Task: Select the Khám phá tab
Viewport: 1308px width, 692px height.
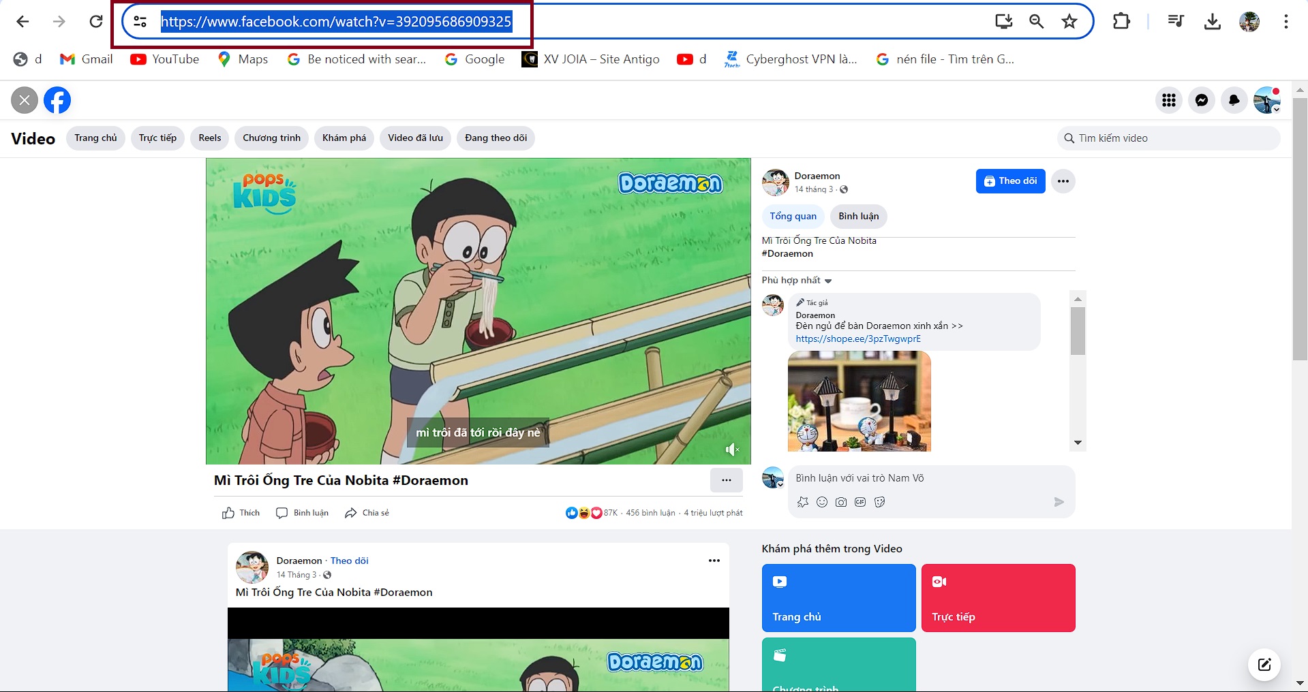Action: (344, 138)
